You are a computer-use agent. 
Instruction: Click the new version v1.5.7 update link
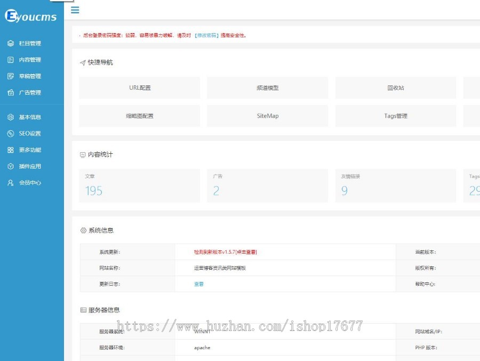click(x=225, y=252)
